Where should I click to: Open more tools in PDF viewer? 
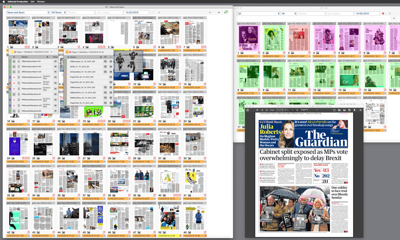pyautogui.click(x=360, y=110)
